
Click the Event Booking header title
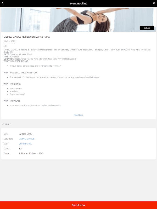[78, 3]
